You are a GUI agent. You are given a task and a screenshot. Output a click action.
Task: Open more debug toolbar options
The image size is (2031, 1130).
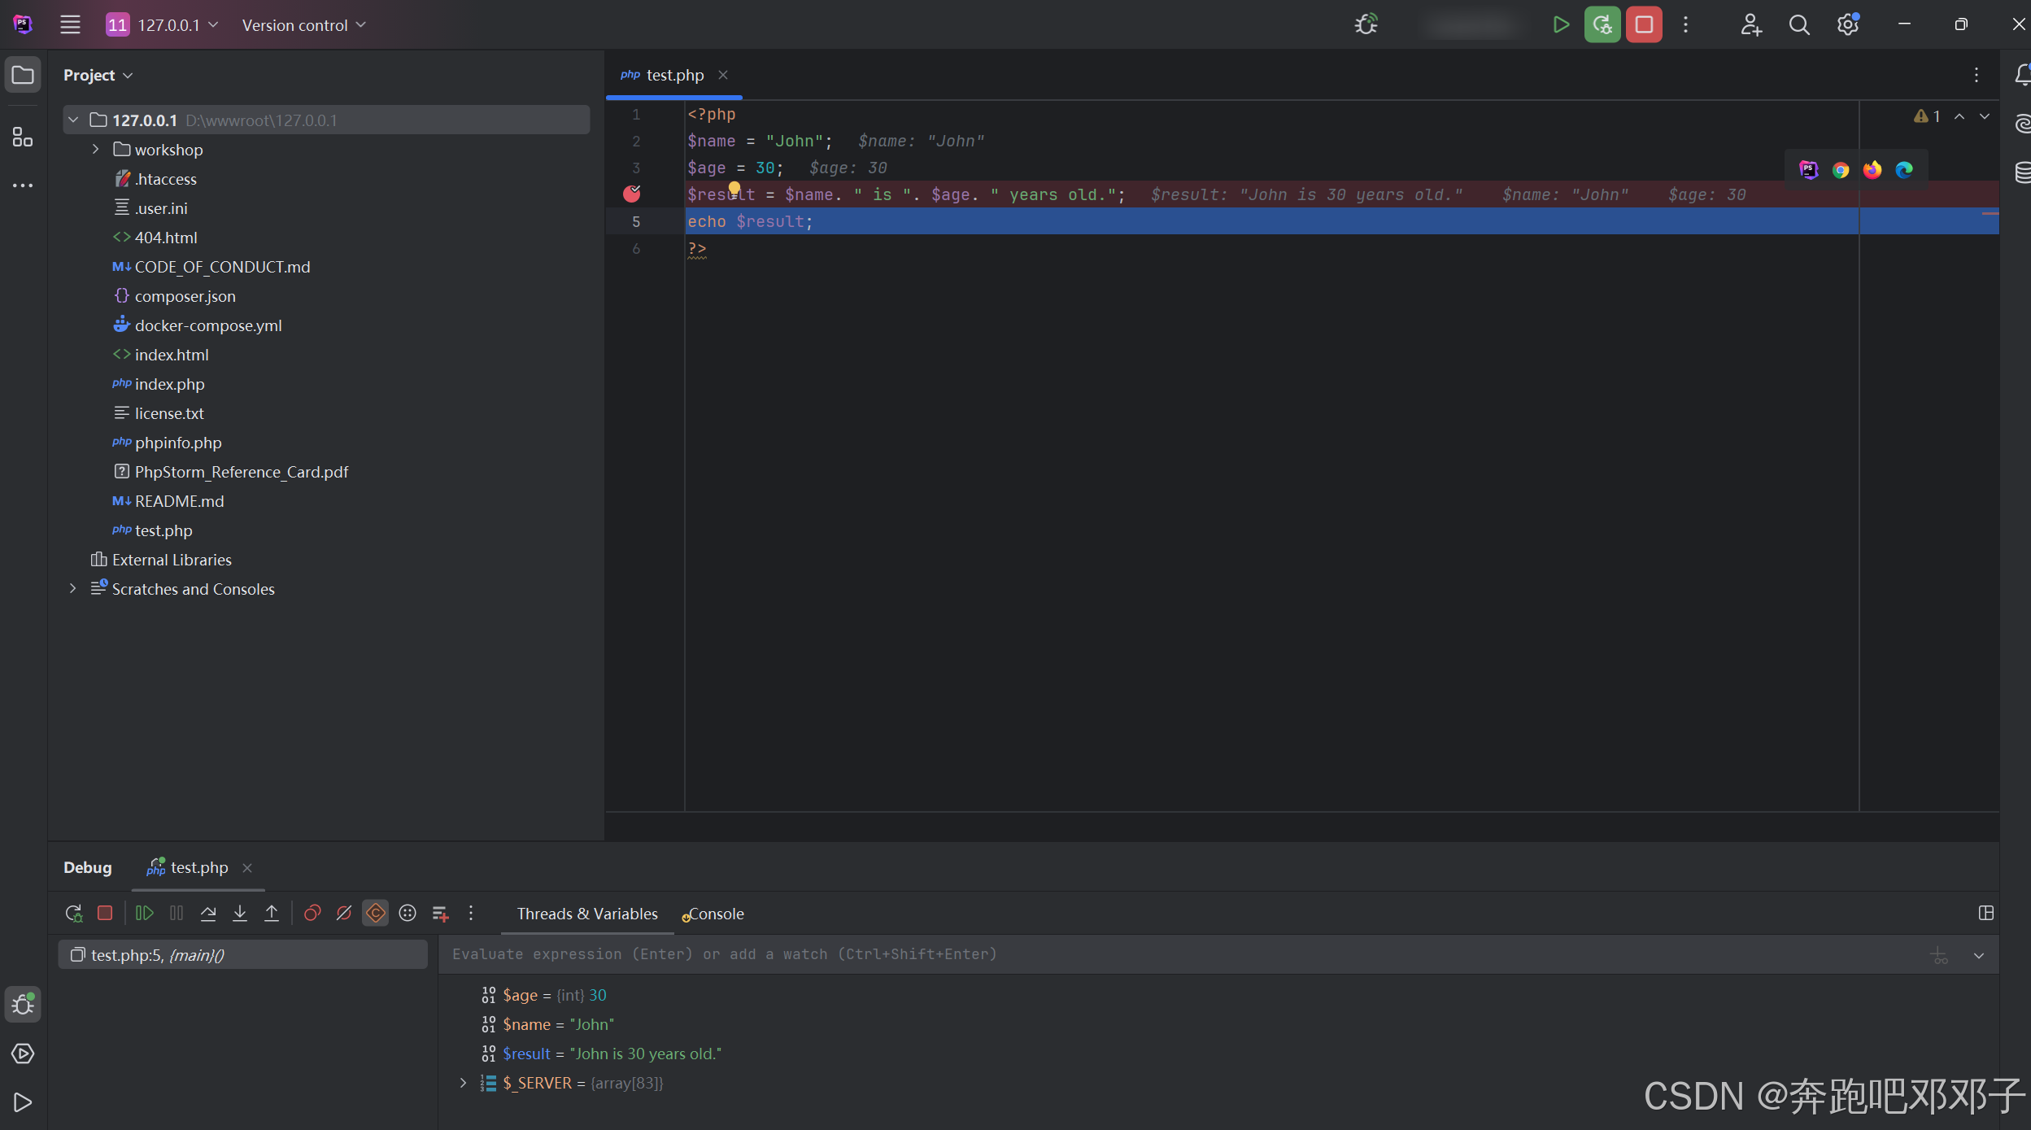(x=471, y=914)
